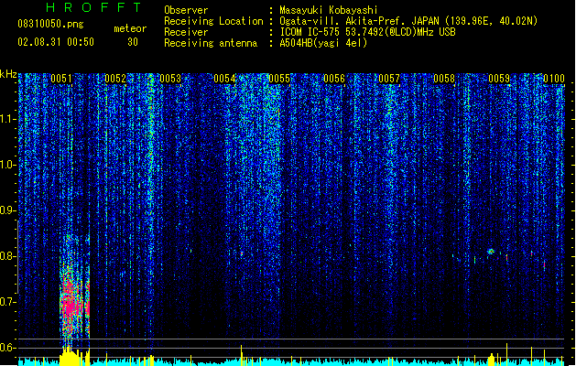Screen dimensions: 576x366
Task: Click the 0055 time marker
Action: (x=279, y=79)
